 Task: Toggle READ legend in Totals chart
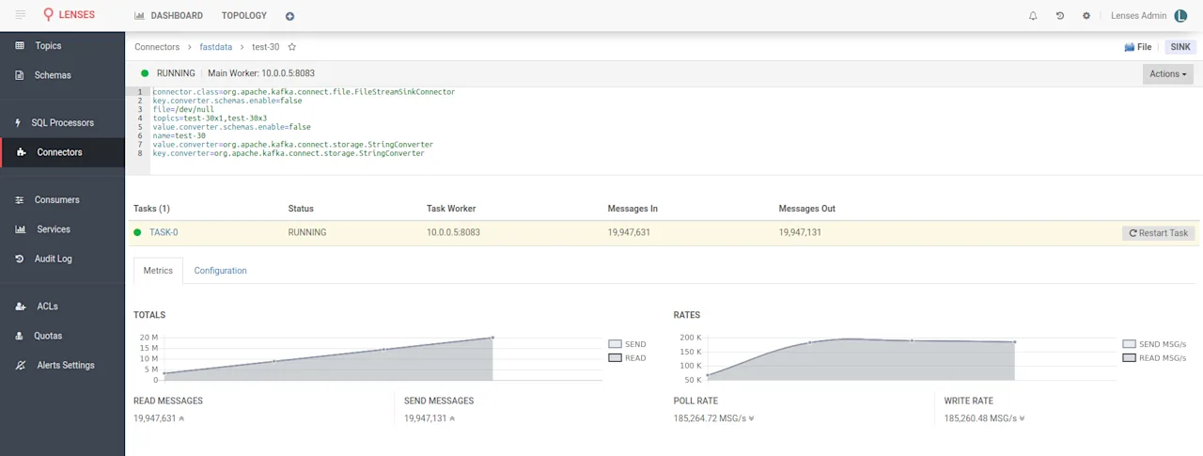point(627,358)
